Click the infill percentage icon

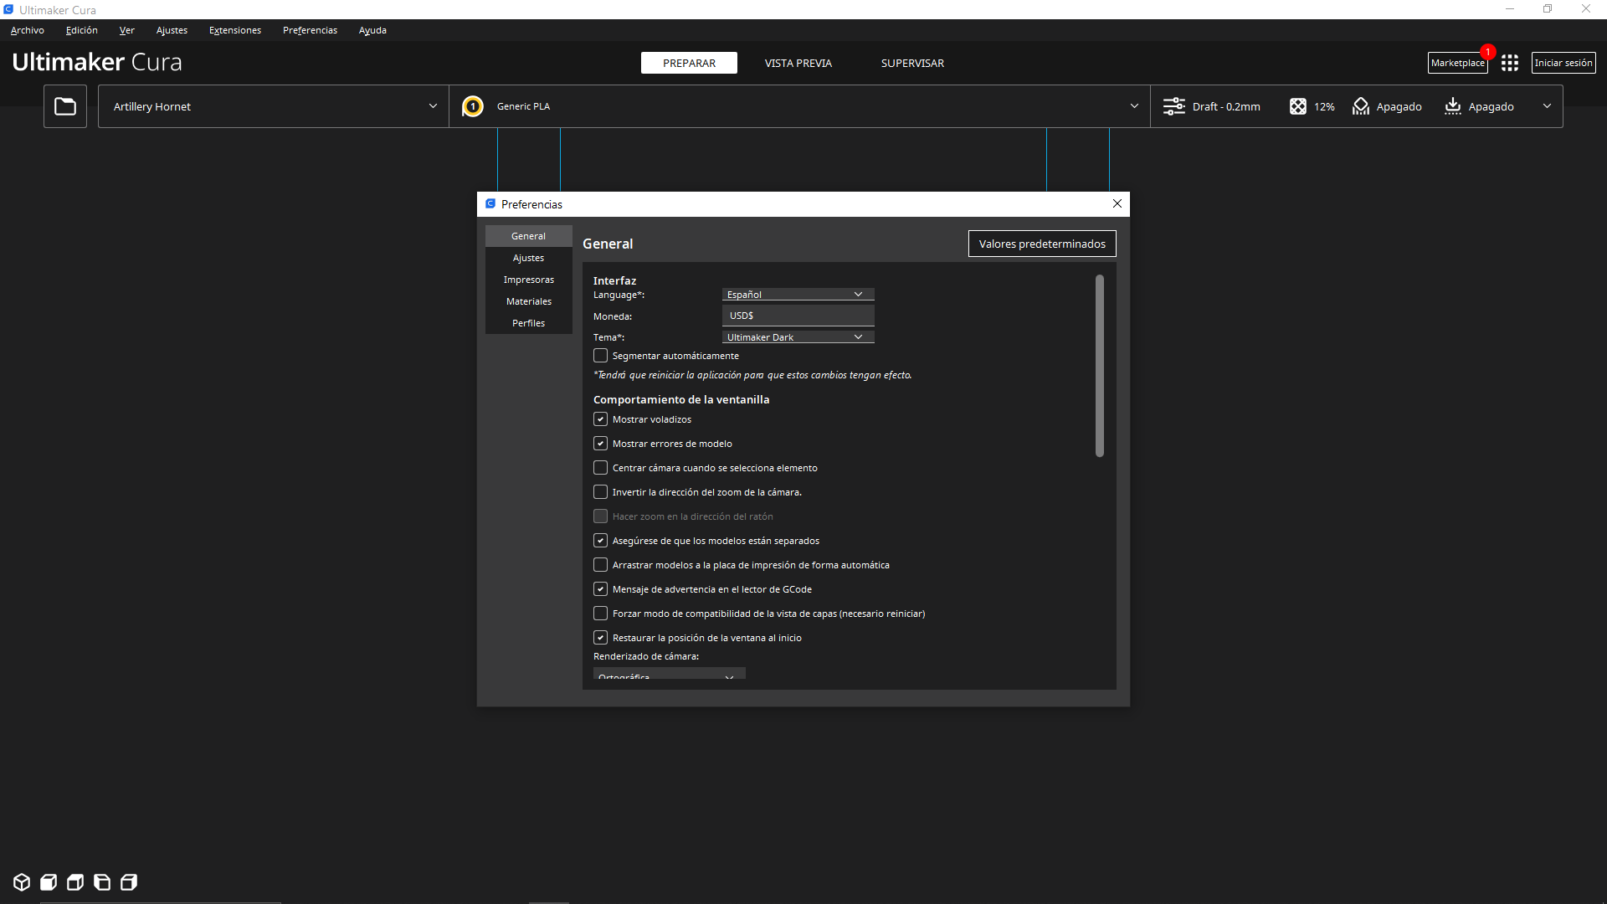(x=1297, y=106)
